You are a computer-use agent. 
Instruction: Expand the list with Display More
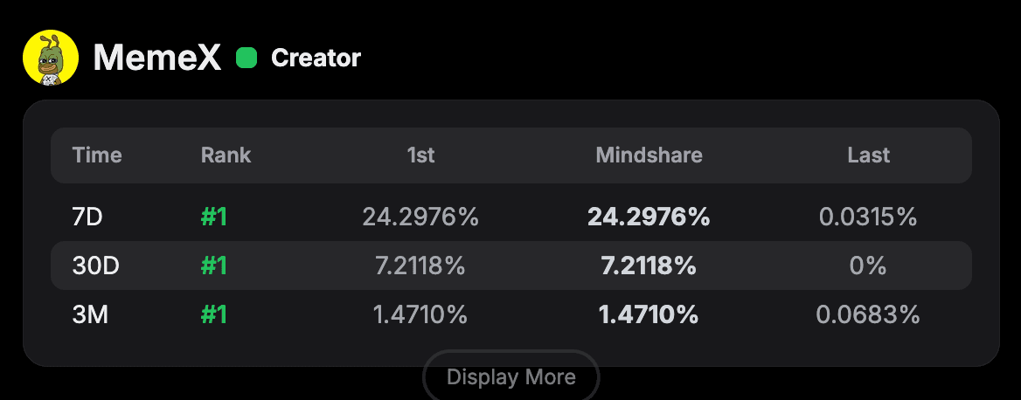click(x=511, y=377)
